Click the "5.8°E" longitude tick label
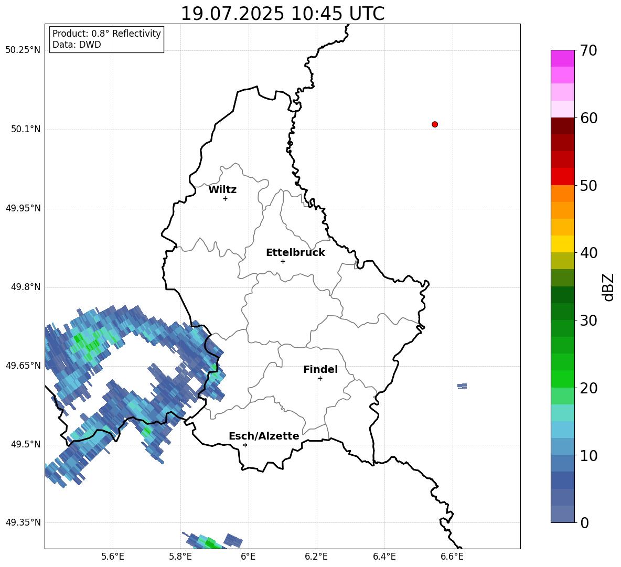This screenshot has width=621, height=567. coord(180,557)
